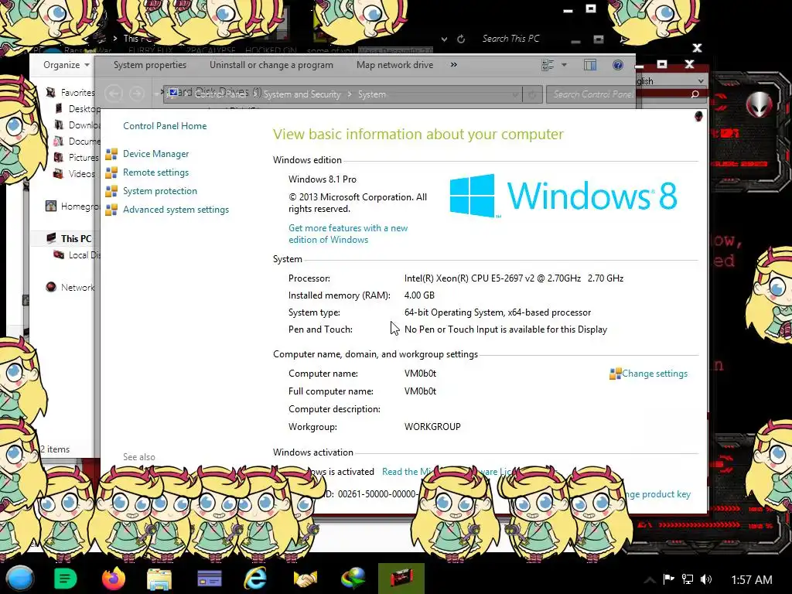The image size is (792, 594).
Task: Open the clock showing 1:57 AM
Action: pyautogui.click(x=752, y=580)
